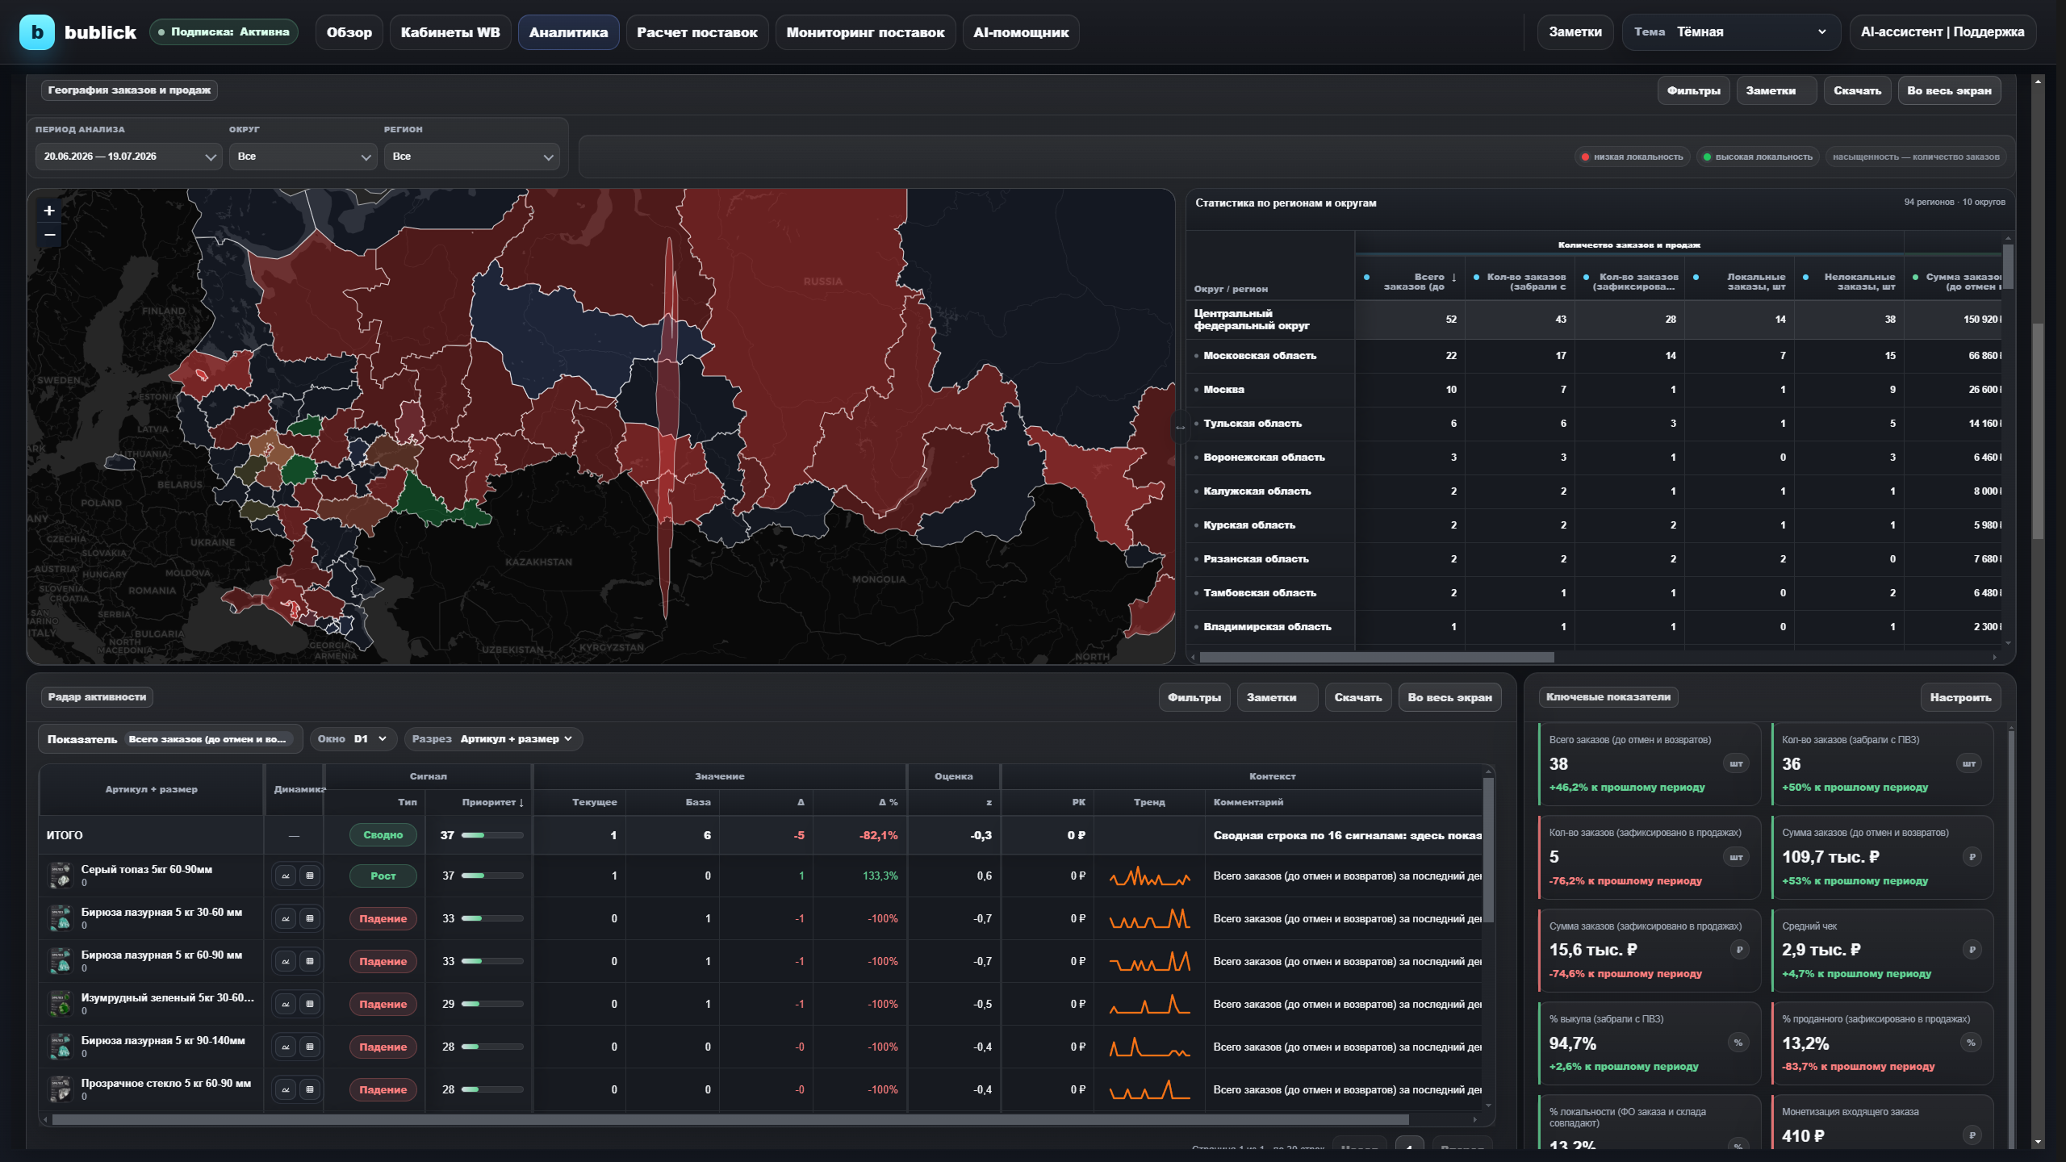This screenshot has height=1162, width=2066.
Task: Click the map panel resize handle arrow
Action: click(x=1180, y=427)
